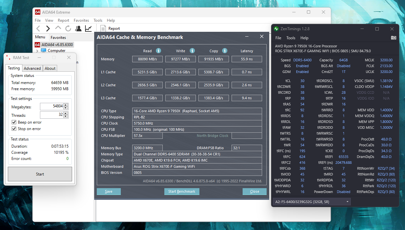This screenshot has height=230, width=405.
Task: Take screenshot with ZenTimings camera icon
Action: [394, 38]
